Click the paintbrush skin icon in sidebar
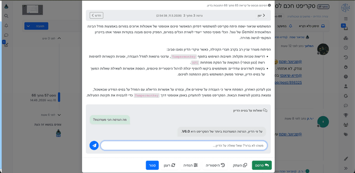The height and width of the screenshot is (173, 355). click(346, 159)
